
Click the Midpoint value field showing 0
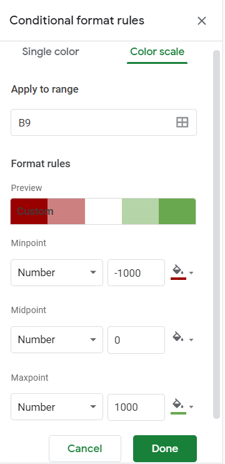[x=136, y=340]
